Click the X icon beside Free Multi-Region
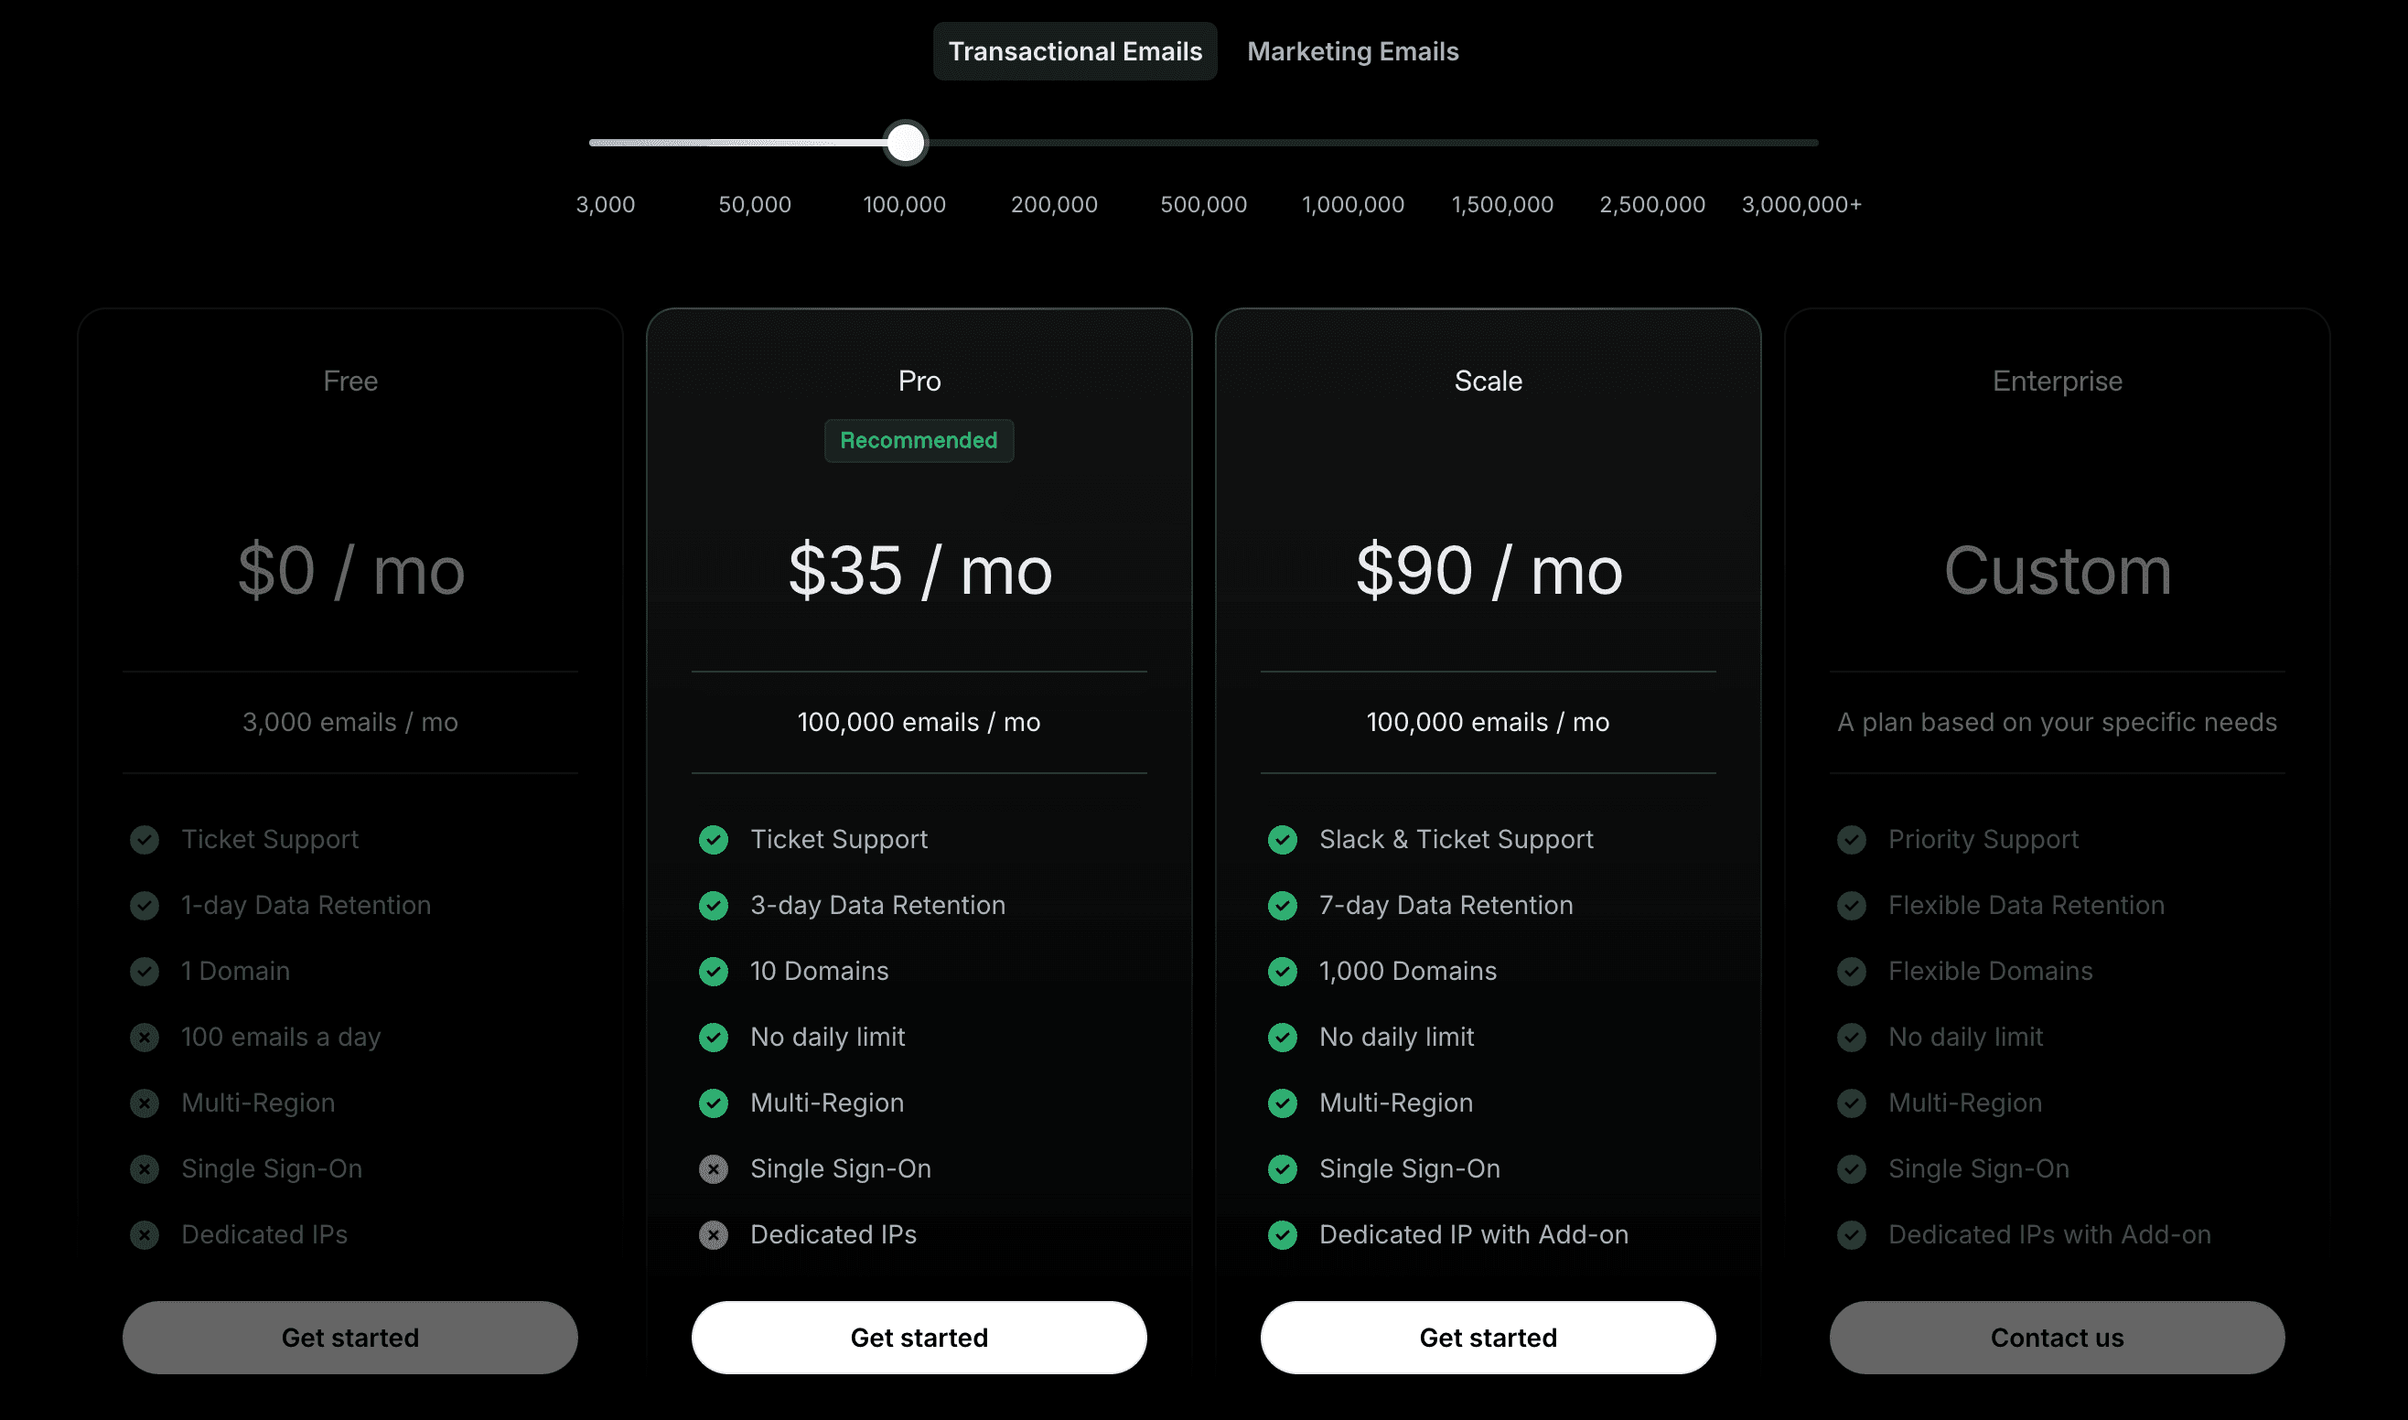2408x1420 pixels. tap(145, 1103)
